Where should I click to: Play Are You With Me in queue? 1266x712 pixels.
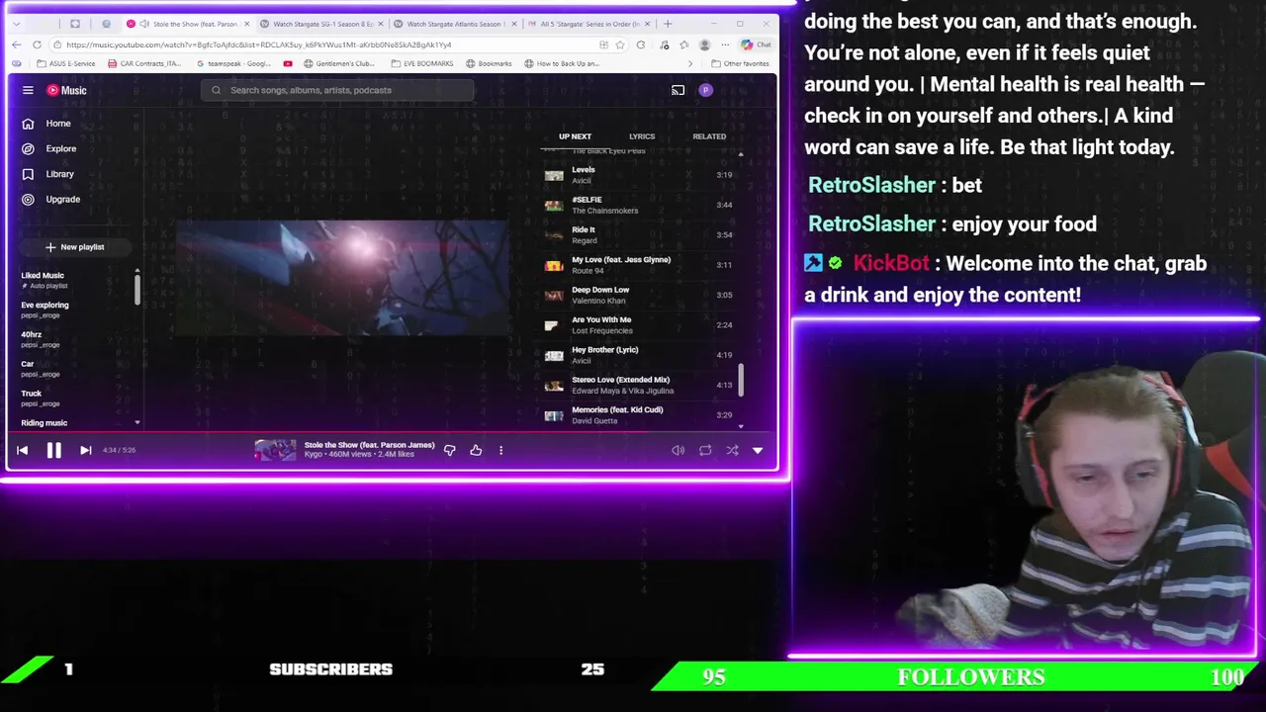coord(640,324)
